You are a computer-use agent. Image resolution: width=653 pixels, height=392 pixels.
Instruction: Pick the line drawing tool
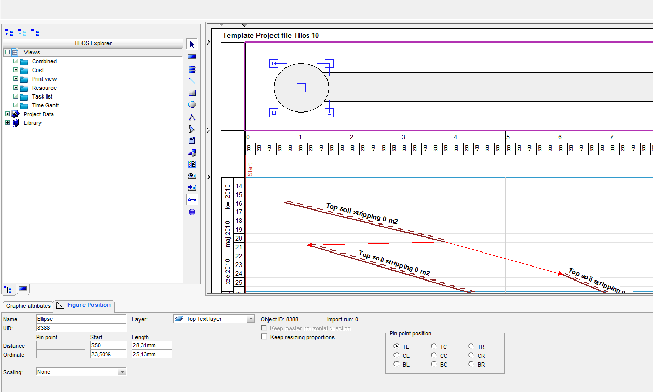pyautogui.click(x=192, y=81)
